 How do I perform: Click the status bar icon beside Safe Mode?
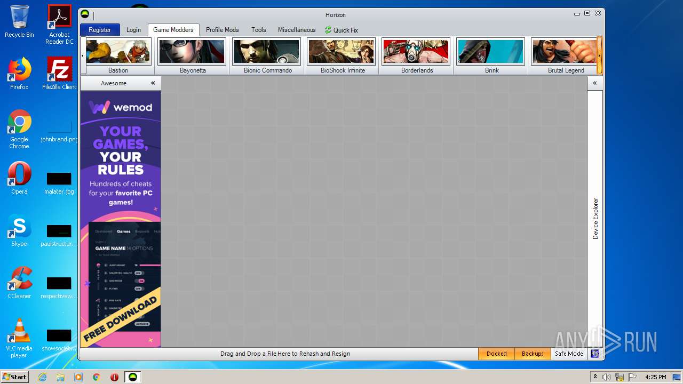coord(595,354)
